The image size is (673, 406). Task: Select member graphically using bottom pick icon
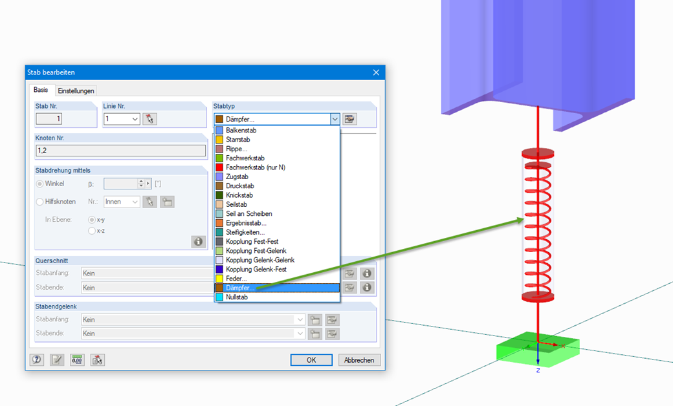[x=97, y=360]
